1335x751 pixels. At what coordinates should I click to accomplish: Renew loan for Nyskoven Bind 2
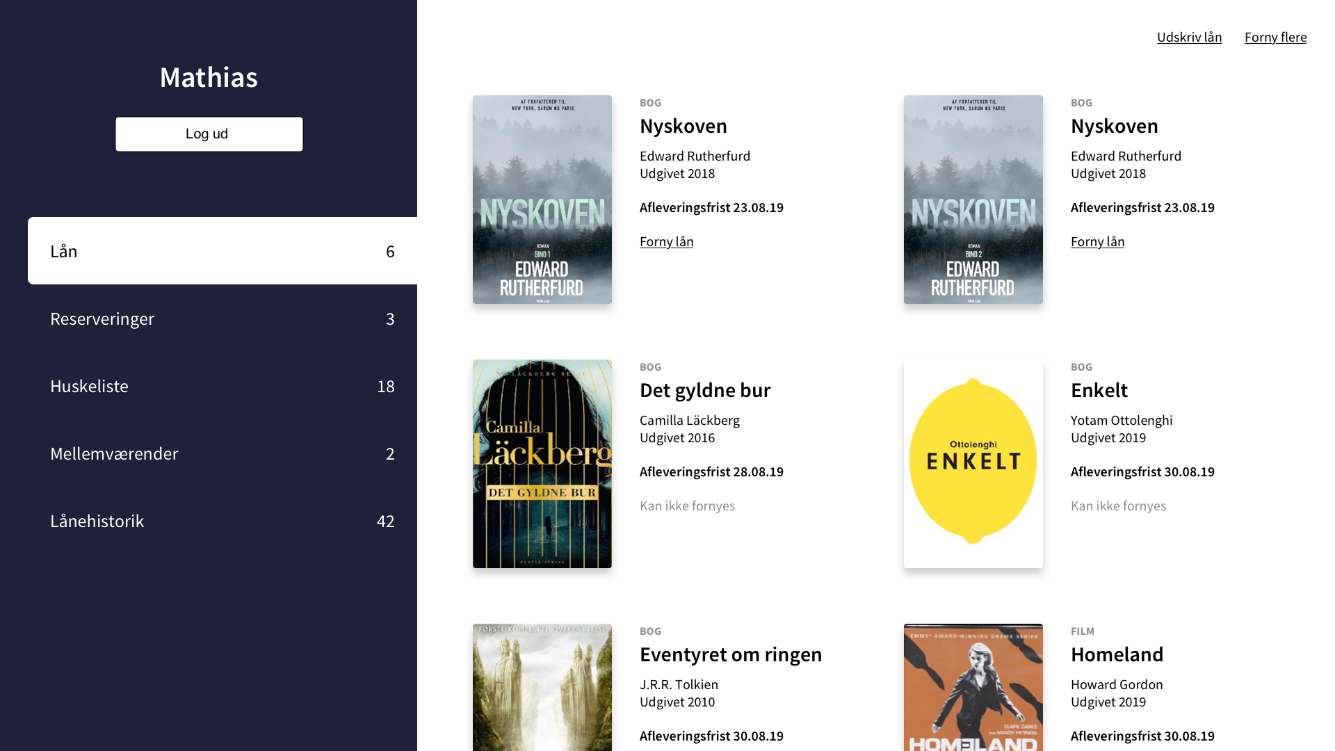1097,241
